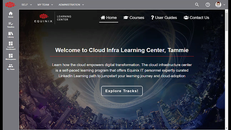Open the help question mark icon
231x130 pixels.
[x=208, y=5]
